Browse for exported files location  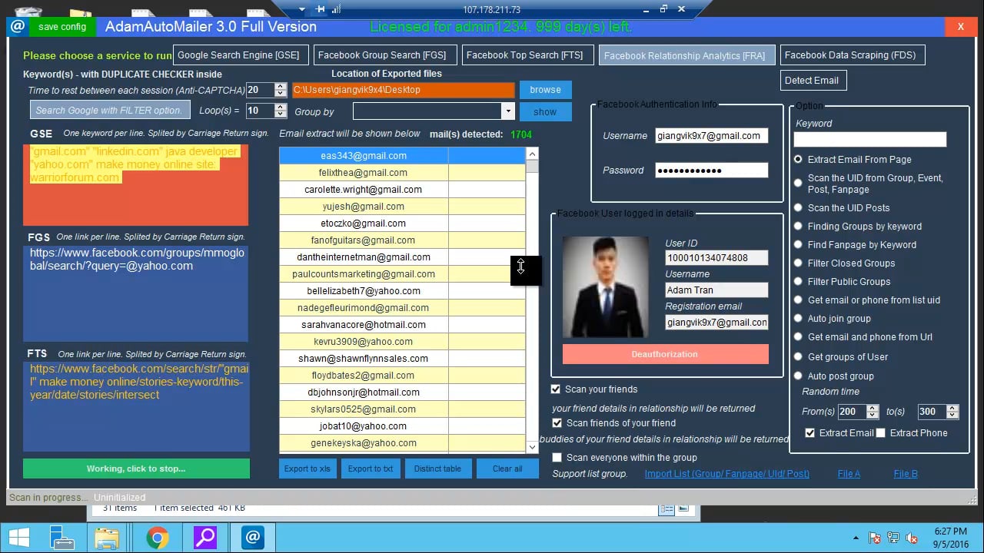point(545,90)
